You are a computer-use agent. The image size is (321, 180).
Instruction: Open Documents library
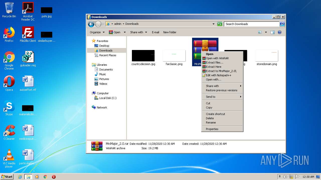[104, 69]
